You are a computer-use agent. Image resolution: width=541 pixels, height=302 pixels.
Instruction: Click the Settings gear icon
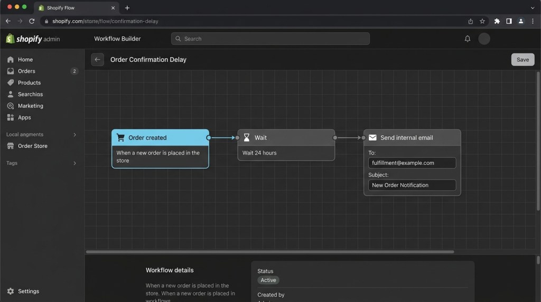(11, 291)
